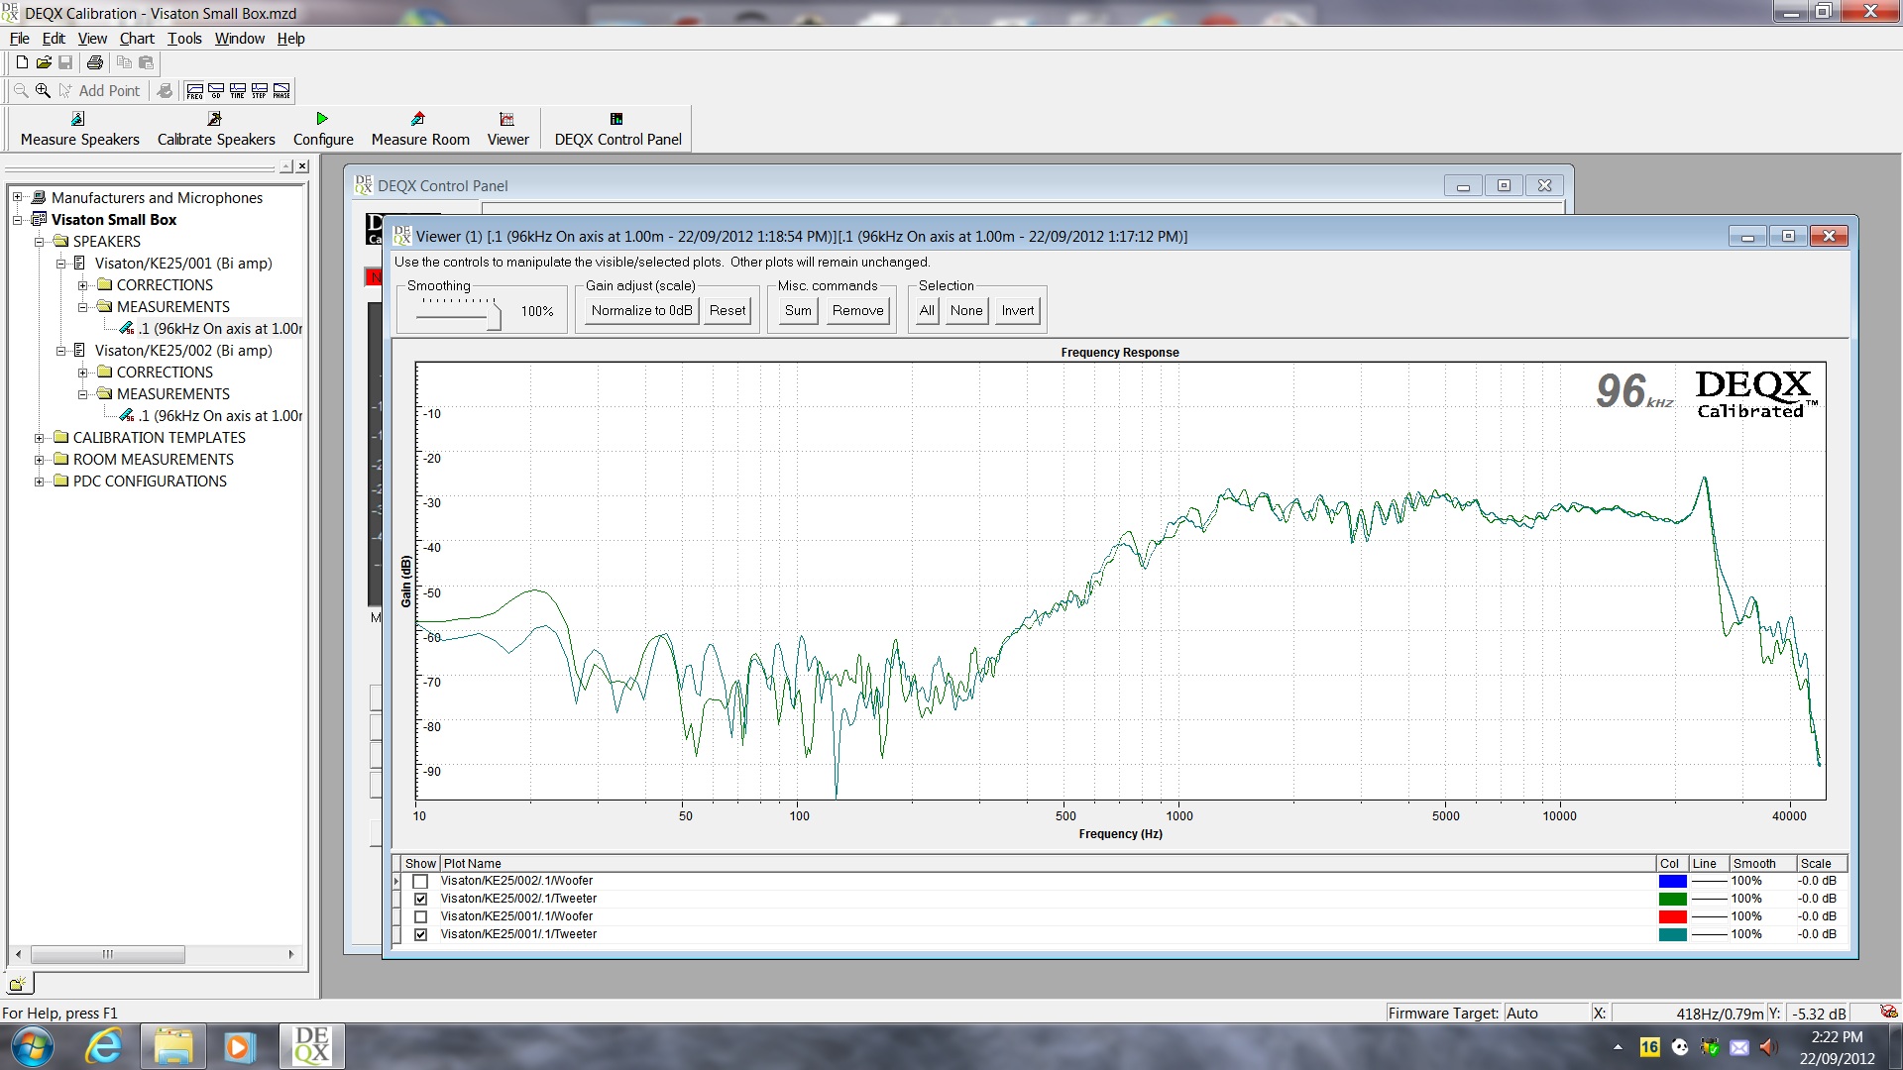Click the icon below the project tree

click(18, 983)
